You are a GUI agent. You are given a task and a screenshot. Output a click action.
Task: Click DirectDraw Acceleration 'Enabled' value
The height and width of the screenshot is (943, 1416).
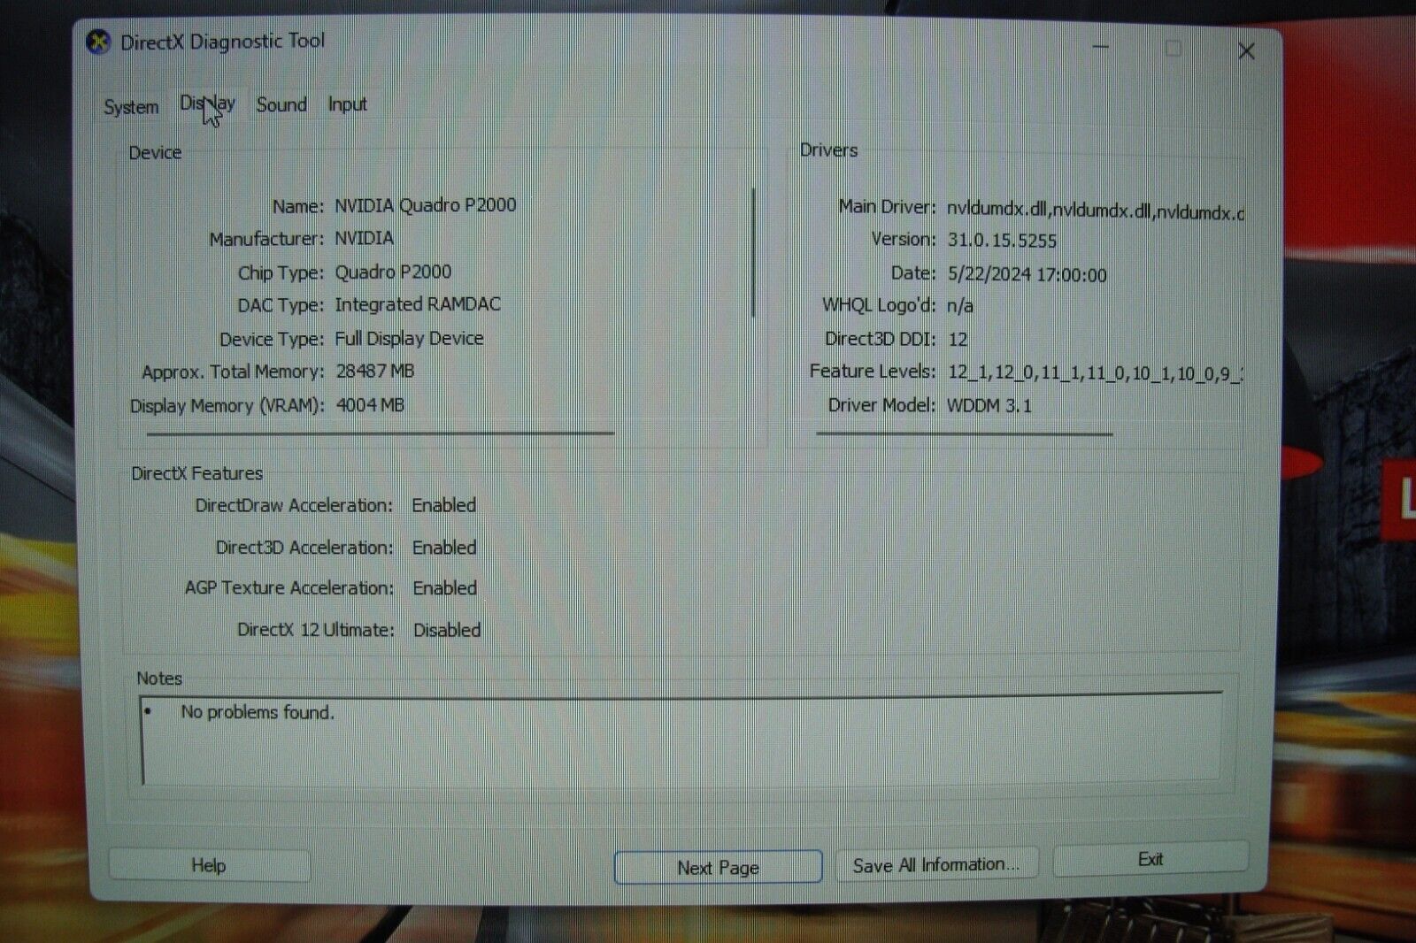443,505
